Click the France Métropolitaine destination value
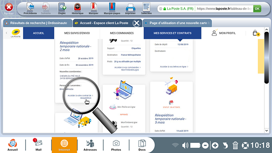The height and width of the screenshot is (153, 272). point(131,55)
